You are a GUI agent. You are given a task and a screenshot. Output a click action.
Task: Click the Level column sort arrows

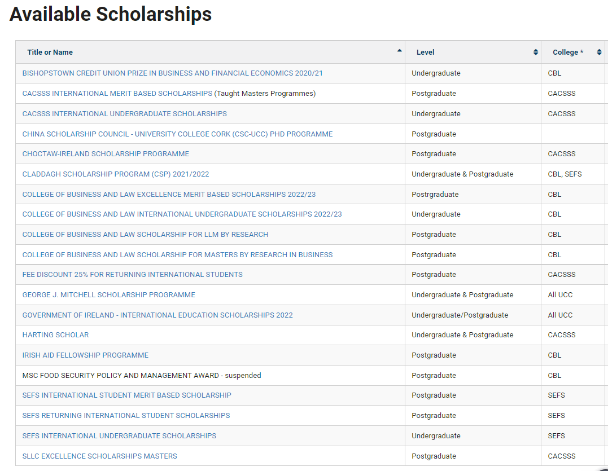[x=536, y=52]
